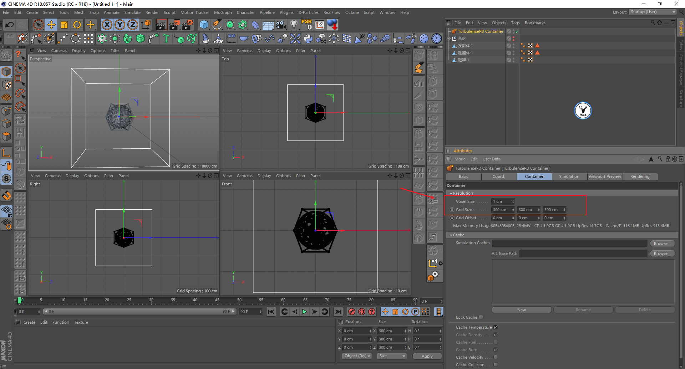Viewport: 685px width, 369px height.
Task: Toggle X axis lock
Action: pyautogui.click(x=107, y=25)
